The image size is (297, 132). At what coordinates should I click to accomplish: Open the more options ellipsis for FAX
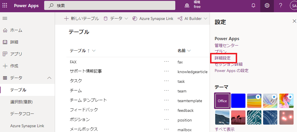[x=166, y=61]
